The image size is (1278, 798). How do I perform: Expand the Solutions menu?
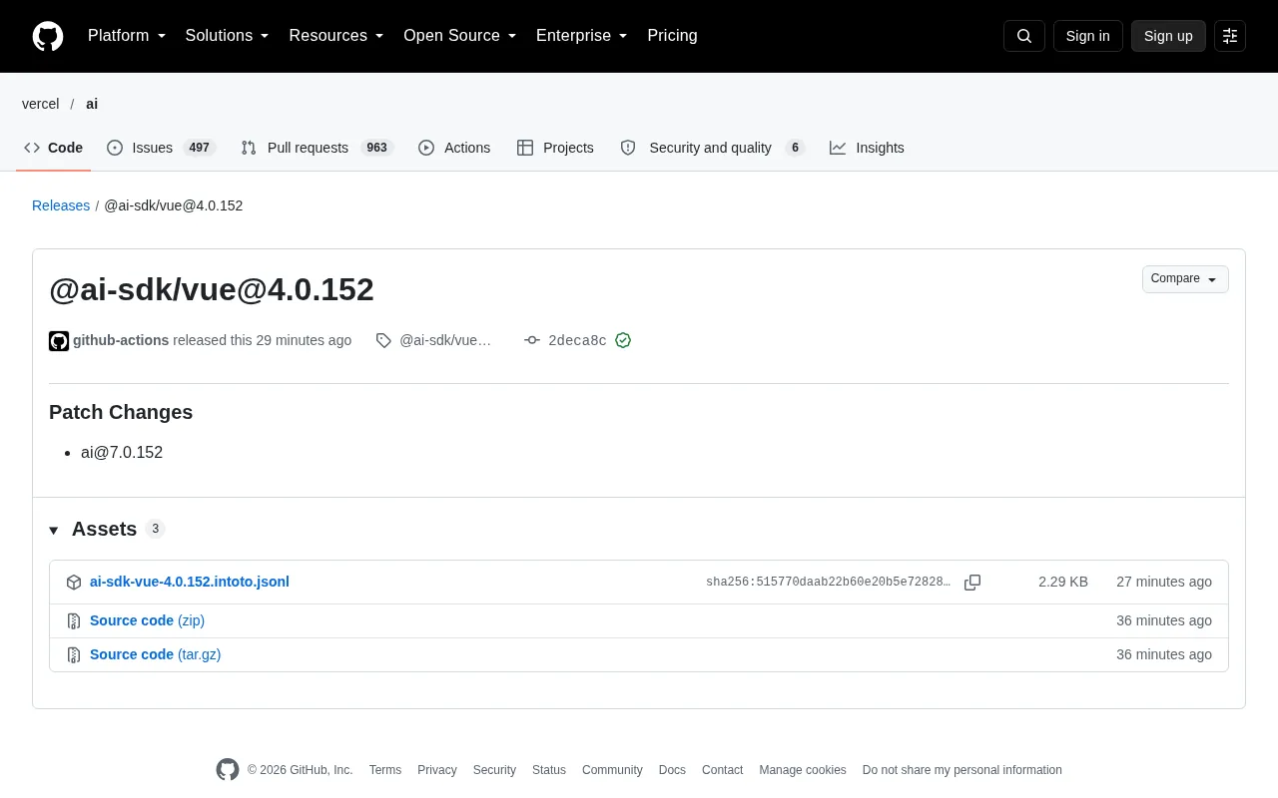[x=228, y=36]
